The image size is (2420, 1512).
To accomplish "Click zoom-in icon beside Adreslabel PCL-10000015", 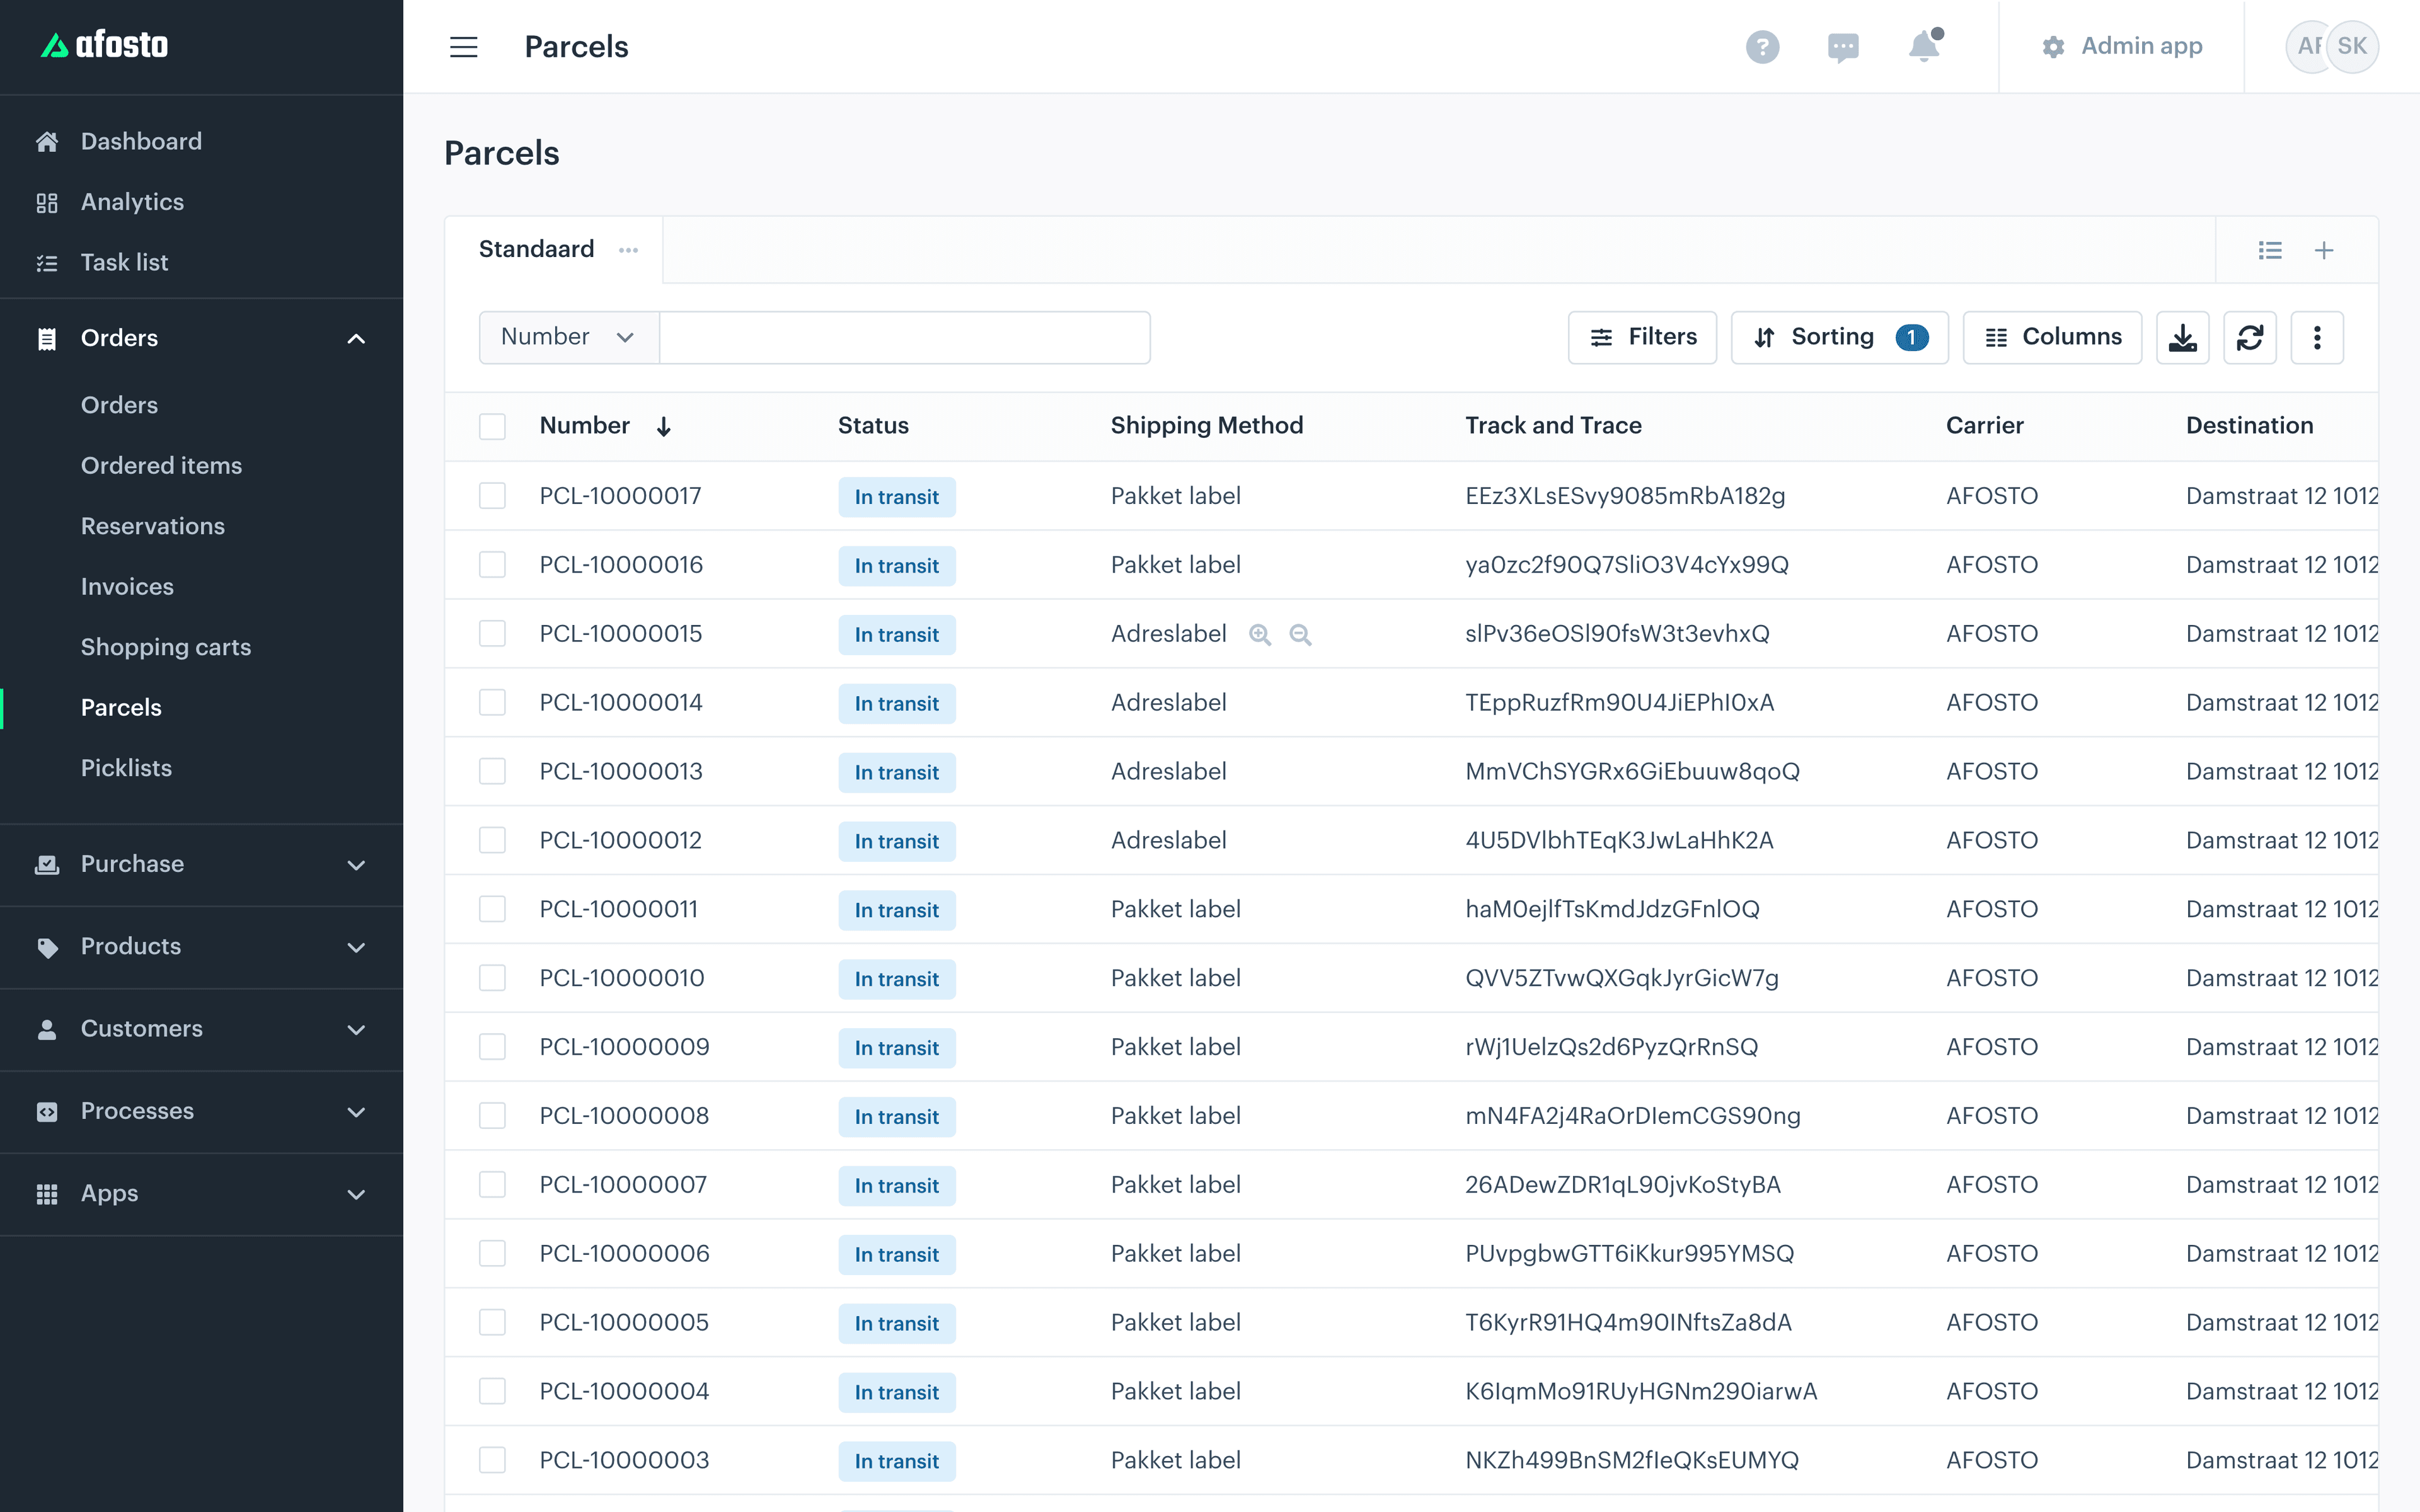I will 1260,635.
